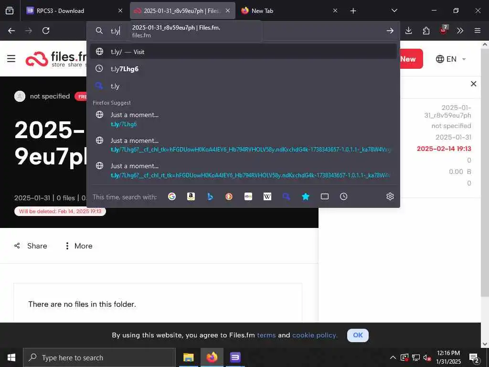Click the address bar input field
Screen dimensions: 489x367
(243, 31)
